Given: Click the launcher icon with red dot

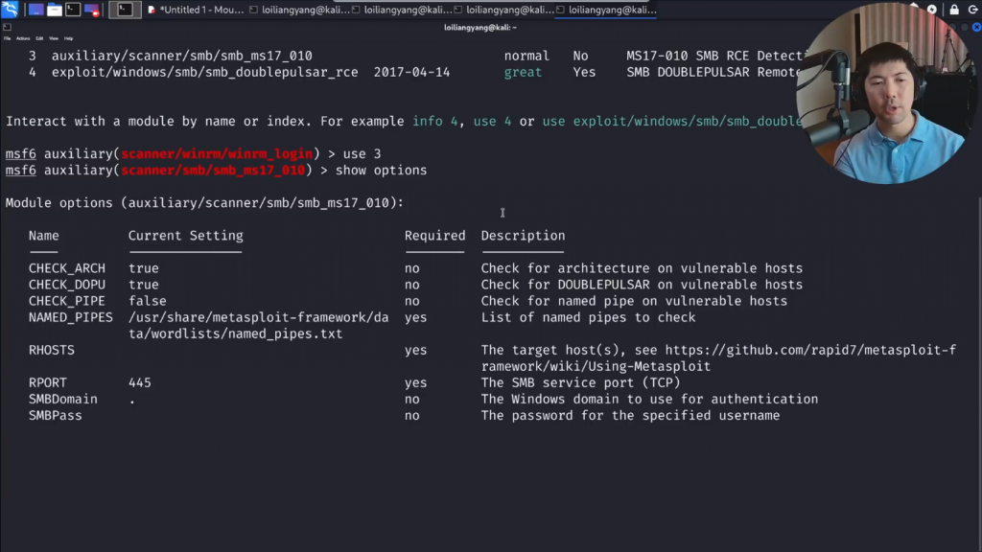Looking at the screenshot, I should [x=92, y=10].
